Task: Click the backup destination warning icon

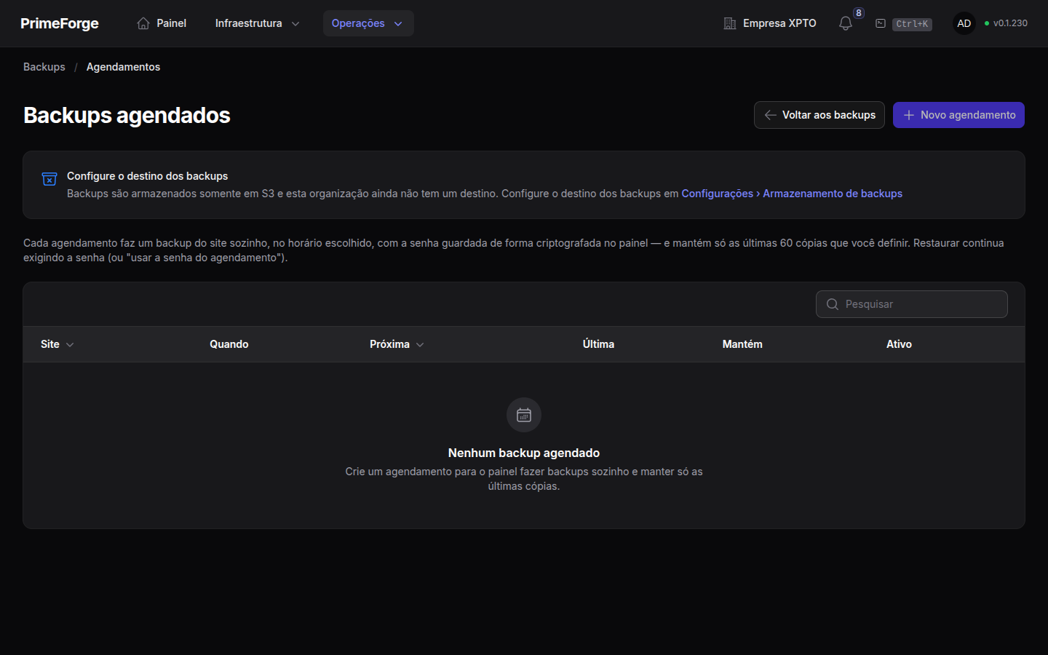Action: (49, 179)
